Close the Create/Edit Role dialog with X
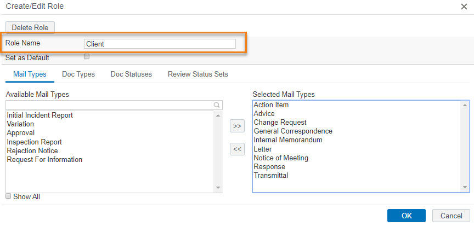 [464, 7]
